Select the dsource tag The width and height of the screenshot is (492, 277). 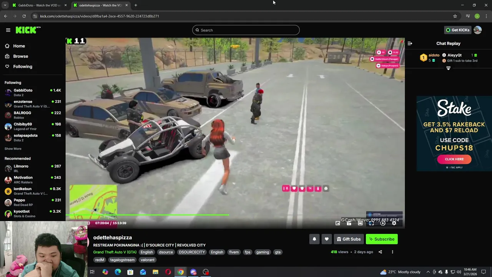coord(166,252)
